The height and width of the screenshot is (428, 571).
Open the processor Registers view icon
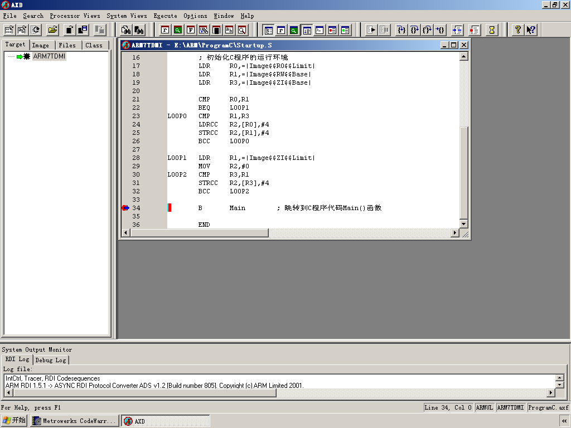click(165, 30)
